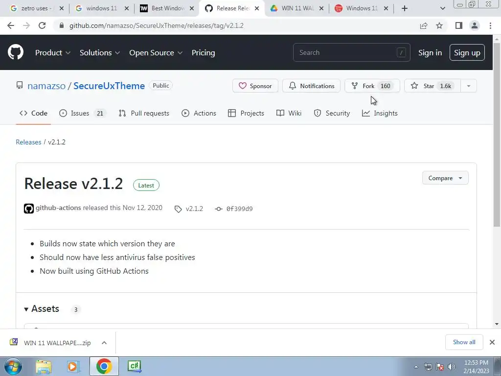Expand the Solutions menu
Screen dimensions: 501x376
(x=100, y=53)
